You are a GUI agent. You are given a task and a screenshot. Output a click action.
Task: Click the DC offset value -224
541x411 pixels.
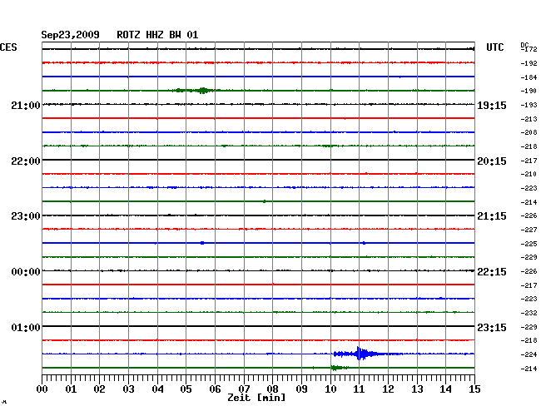(x=529, y=354)
